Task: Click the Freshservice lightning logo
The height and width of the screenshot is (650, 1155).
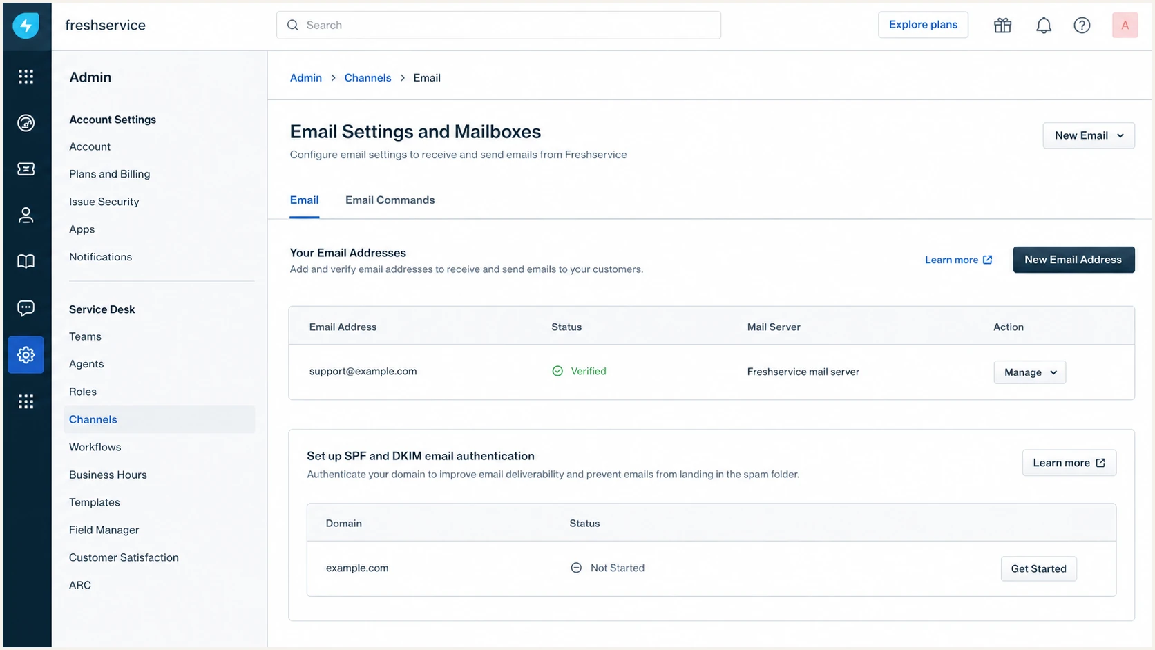Action: pos(26,26)
